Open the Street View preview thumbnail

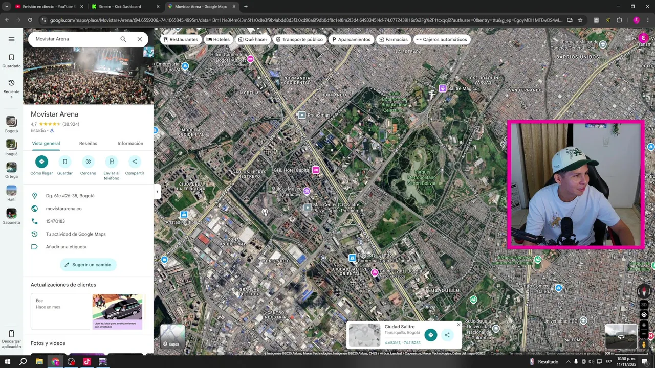pyautogui.click(x=621, y=336)
